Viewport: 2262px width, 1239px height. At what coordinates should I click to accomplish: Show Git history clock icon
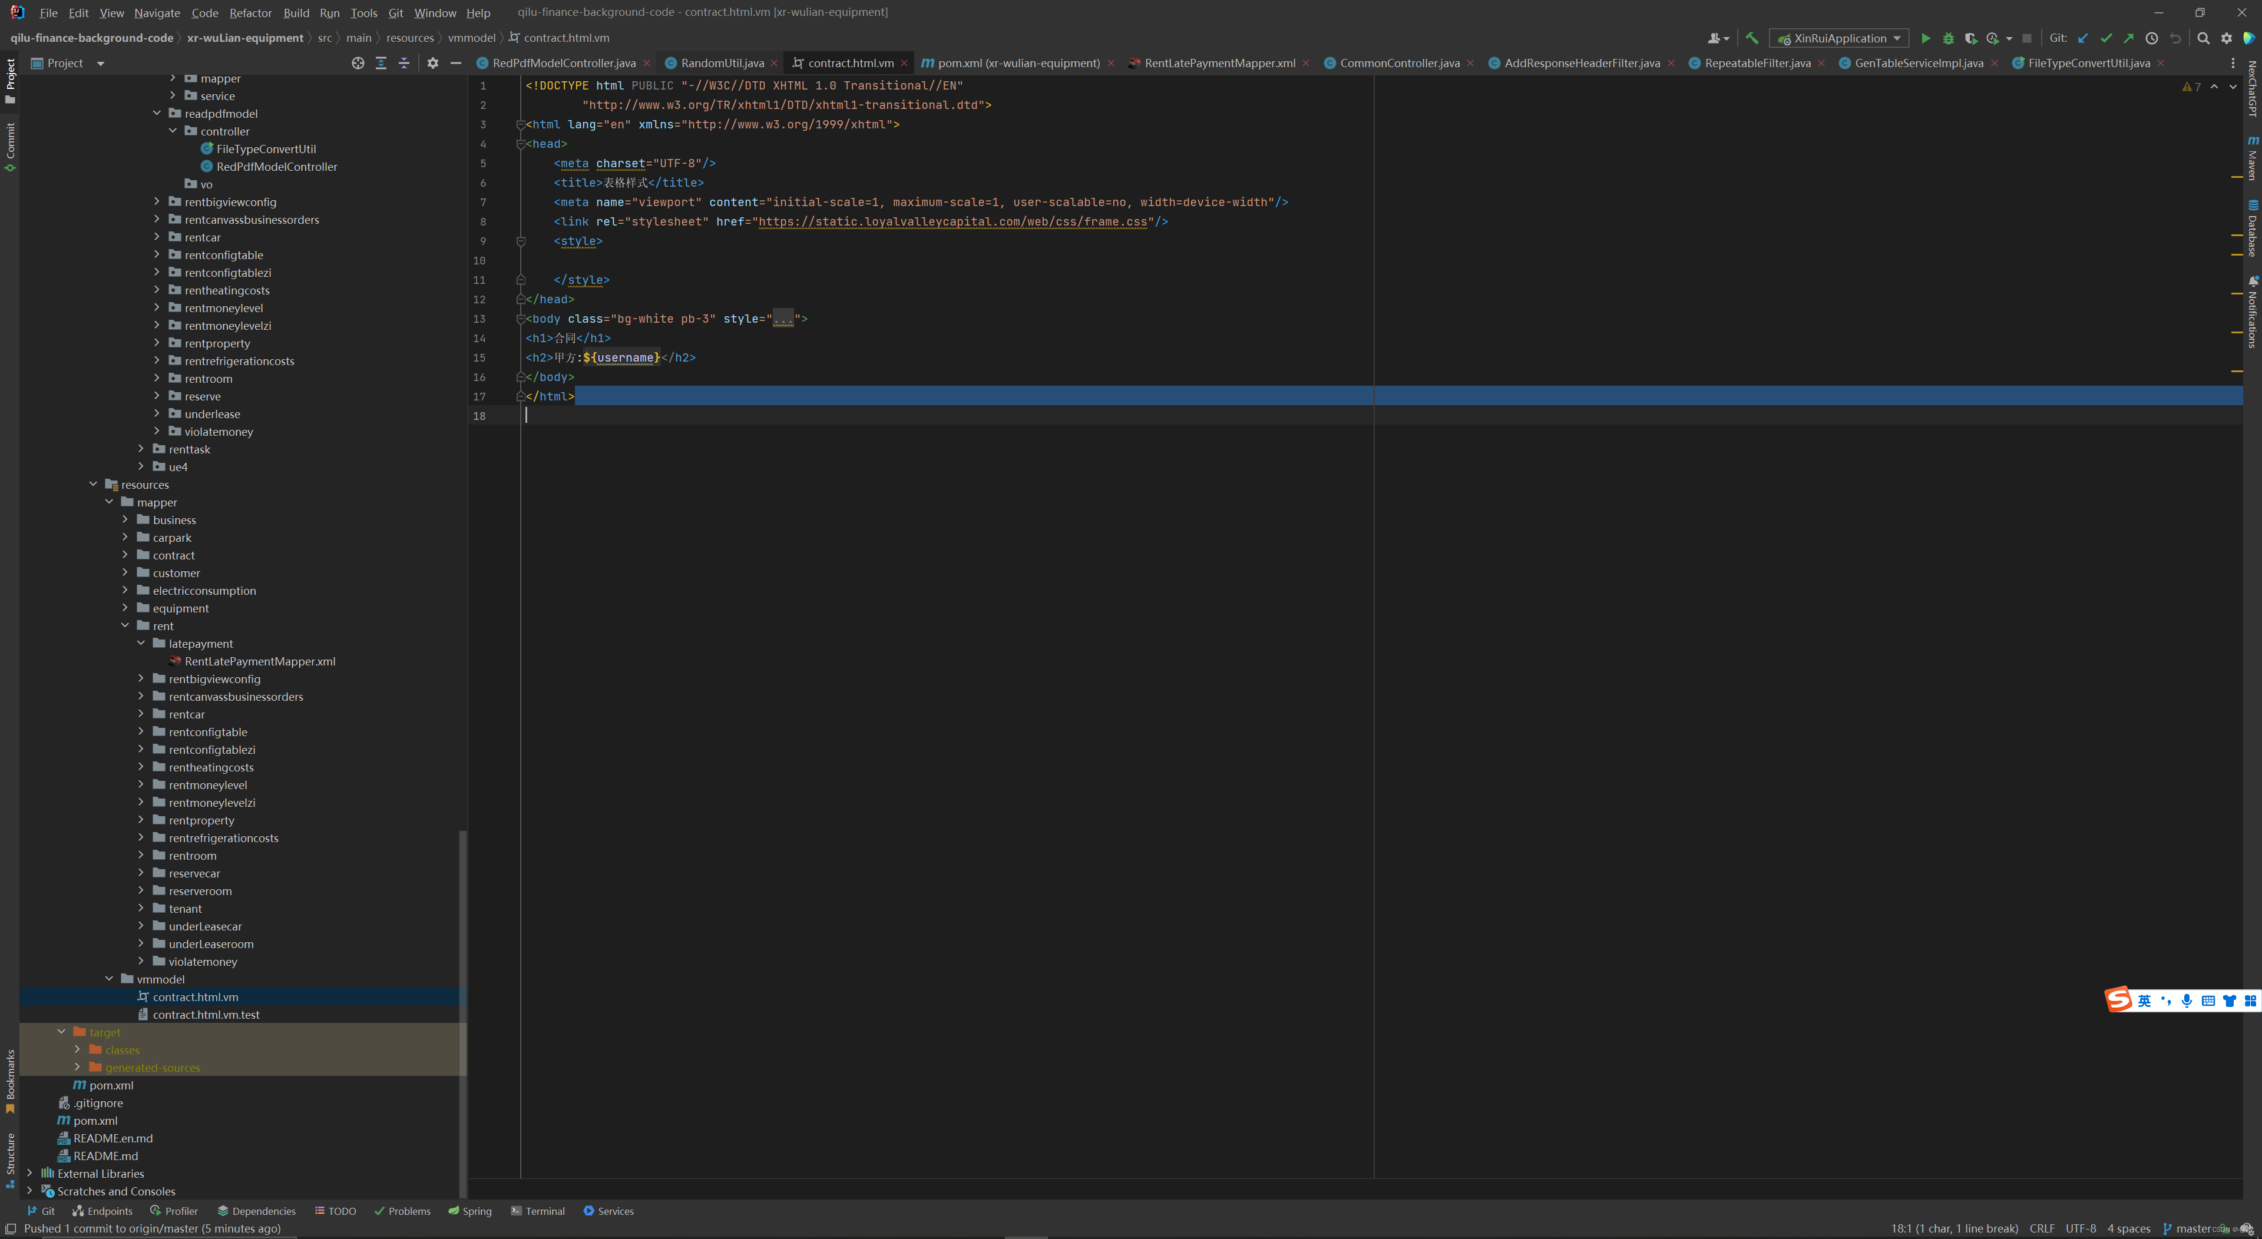pyautogui.click(x=2151, y=39)
